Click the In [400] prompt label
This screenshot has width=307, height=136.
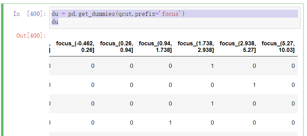30,14
